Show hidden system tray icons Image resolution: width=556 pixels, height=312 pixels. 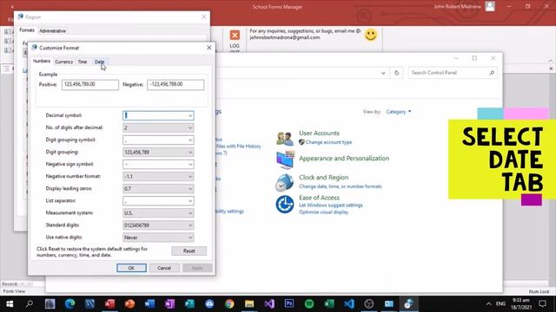point(488,303)
